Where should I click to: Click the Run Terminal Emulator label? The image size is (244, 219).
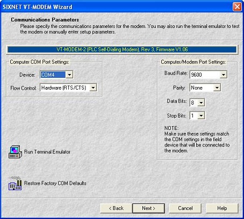coord(47,152)
